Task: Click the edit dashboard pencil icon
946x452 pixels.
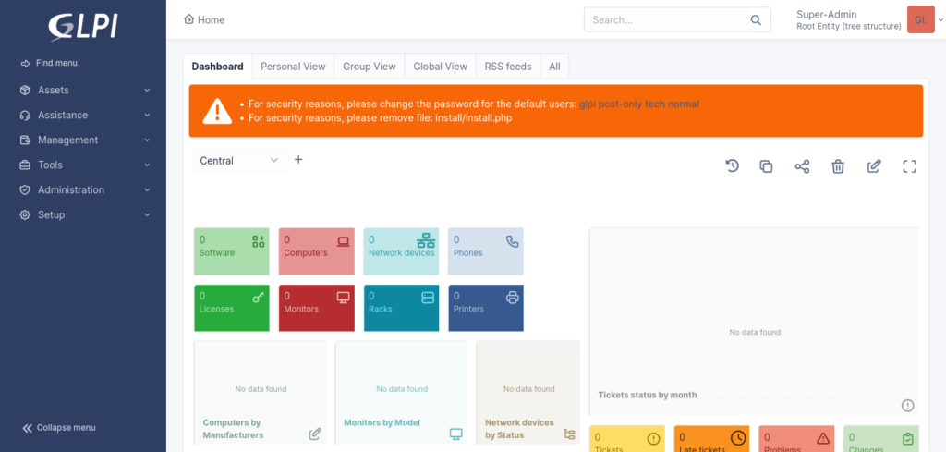Action: pos(874,166)
